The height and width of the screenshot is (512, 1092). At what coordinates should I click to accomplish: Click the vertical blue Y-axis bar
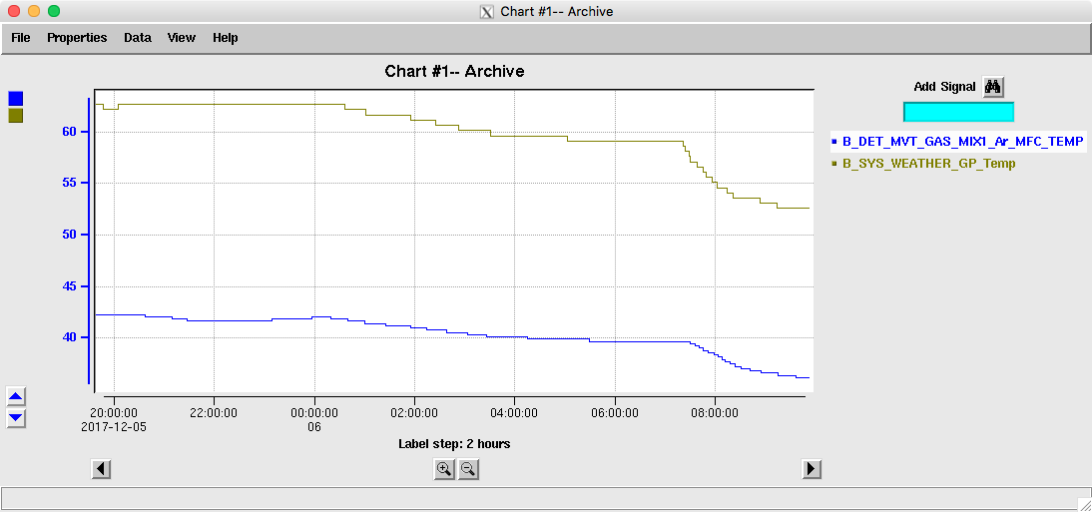(x=89, y=241)
